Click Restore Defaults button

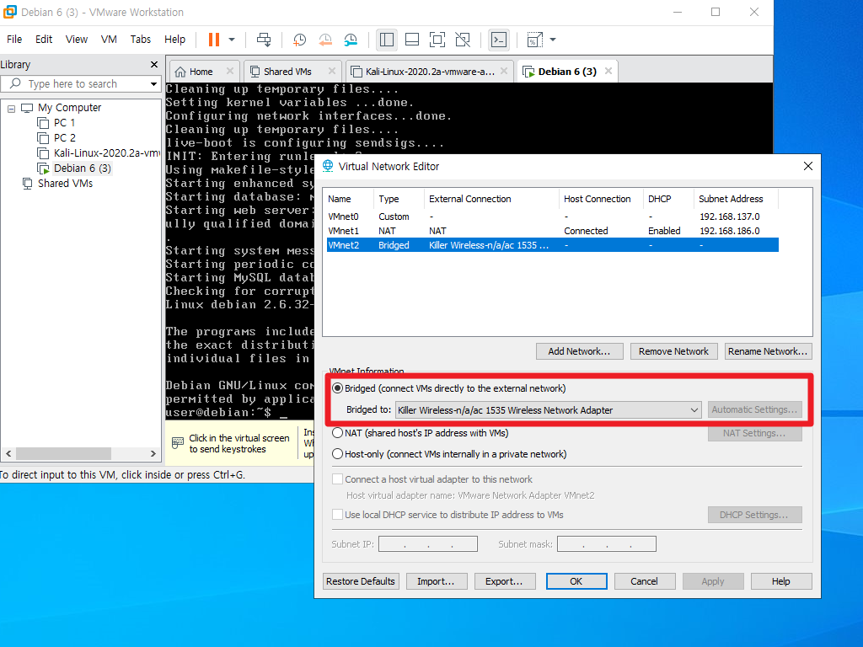click(x=361, y=581)
